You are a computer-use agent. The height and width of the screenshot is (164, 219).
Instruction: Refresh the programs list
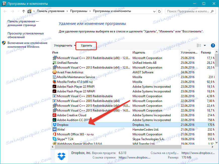(159, 11)
